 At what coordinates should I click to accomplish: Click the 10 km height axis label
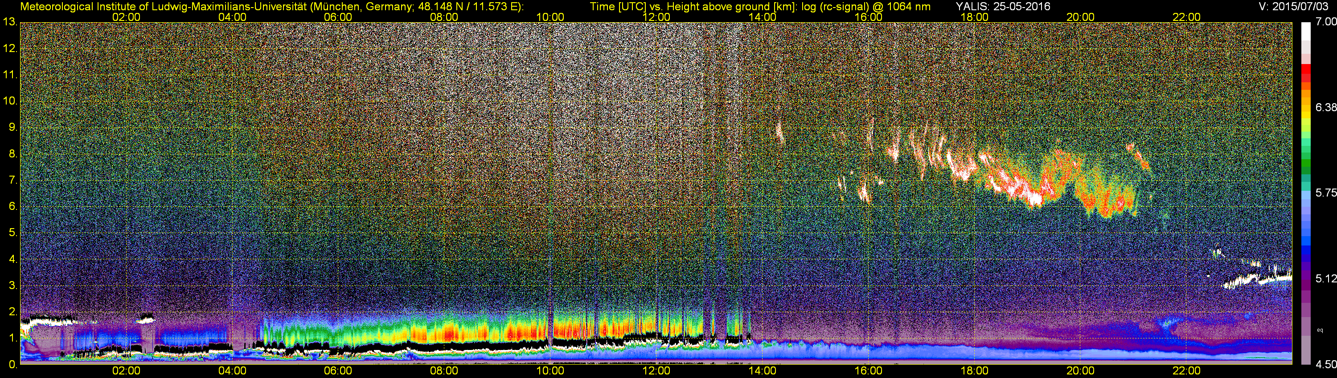[10, 101]
